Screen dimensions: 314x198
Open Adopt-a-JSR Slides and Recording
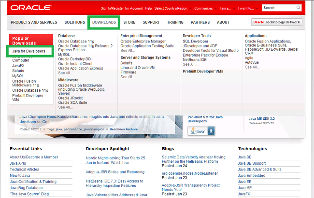[x=115, y=172]
